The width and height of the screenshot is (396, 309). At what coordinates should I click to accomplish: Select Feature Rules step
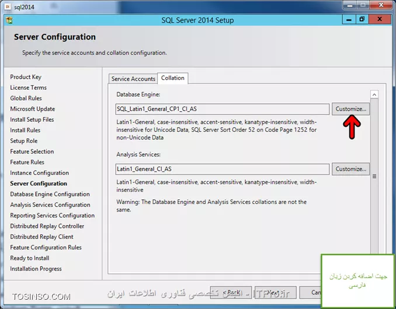tap(27, 162)
